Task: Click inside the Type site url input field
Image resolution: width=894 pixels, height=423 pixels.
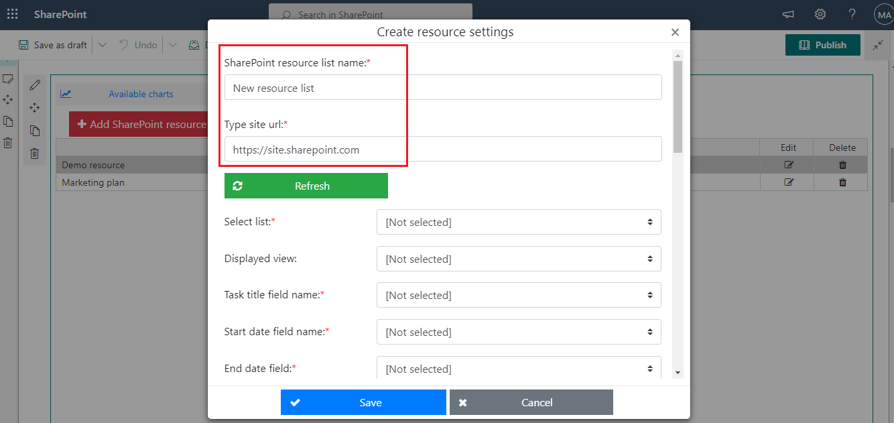Action: pos(442,149)
